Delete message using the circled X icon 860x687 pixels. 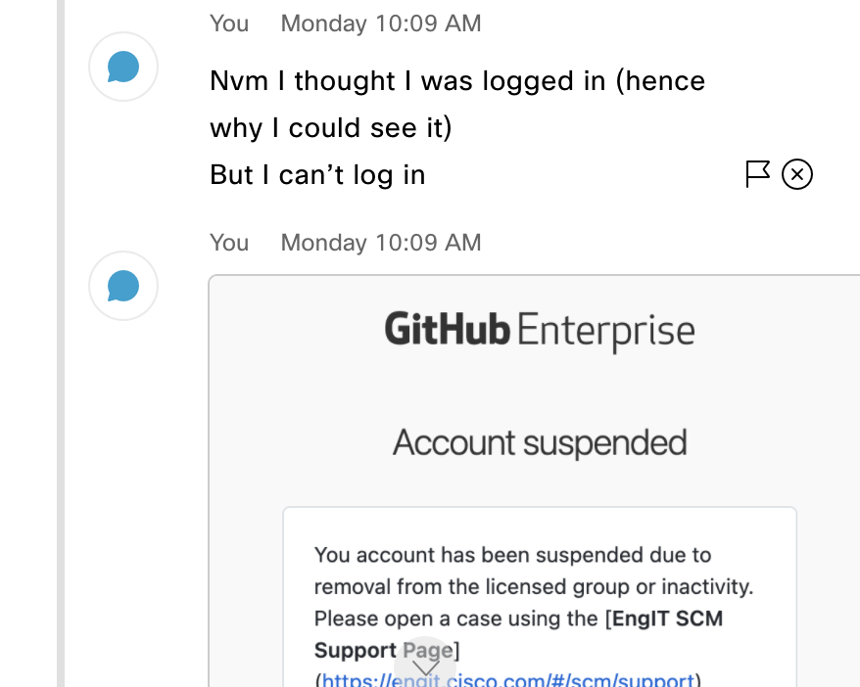[797, 174]
